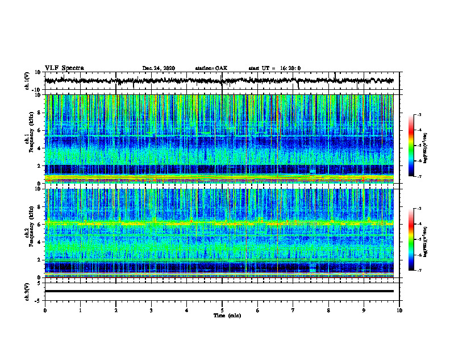The image size is (450, 348).
Task: Click the ch.1 spectrogram color bar
Action: pyautogui.click(x=411, y=146)
